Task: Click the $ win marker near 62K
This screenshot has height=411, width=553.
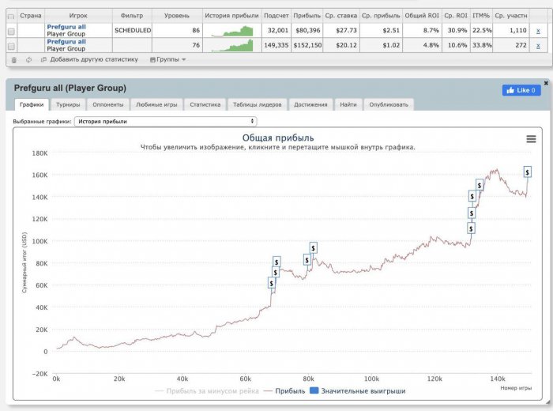Action: (x=271, y=283)
